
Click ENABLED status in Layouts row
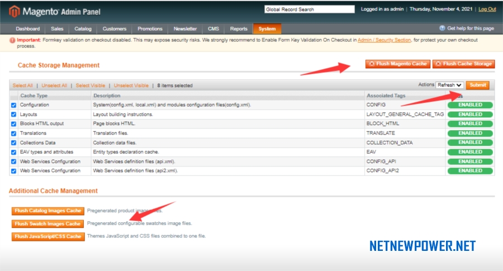coord(470,115)
